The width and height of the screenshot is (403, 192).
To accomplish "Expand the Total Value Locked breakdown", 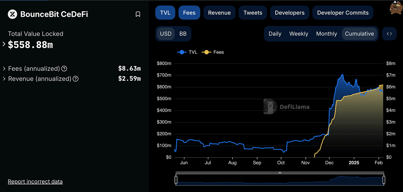I will (x=4, y=44).
